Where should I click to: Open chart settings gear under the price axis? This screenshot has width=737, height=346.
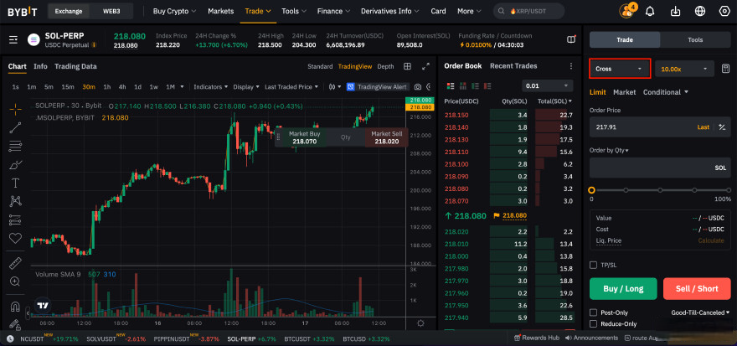(420, 323)
